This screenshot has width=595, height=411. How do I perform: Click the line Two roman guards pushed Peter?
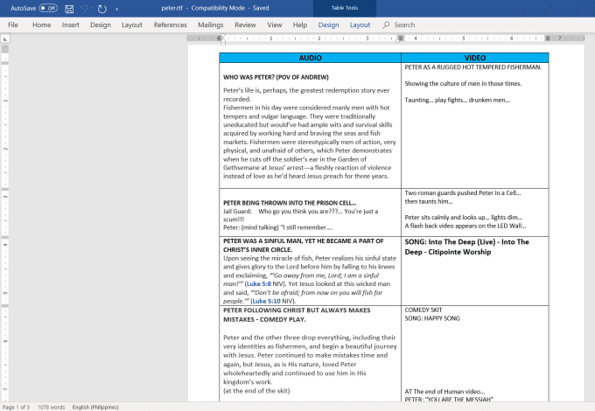tap(463, 193)
